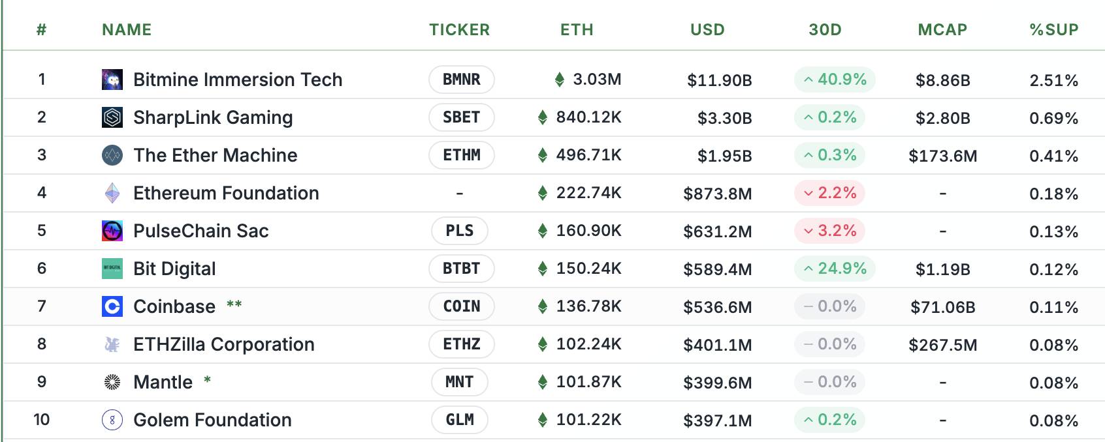Click the SBET ticker badge
Image resolution: width=1105 pixels, height=442 pixels.
pyautogui.click(x=461, y=117)
